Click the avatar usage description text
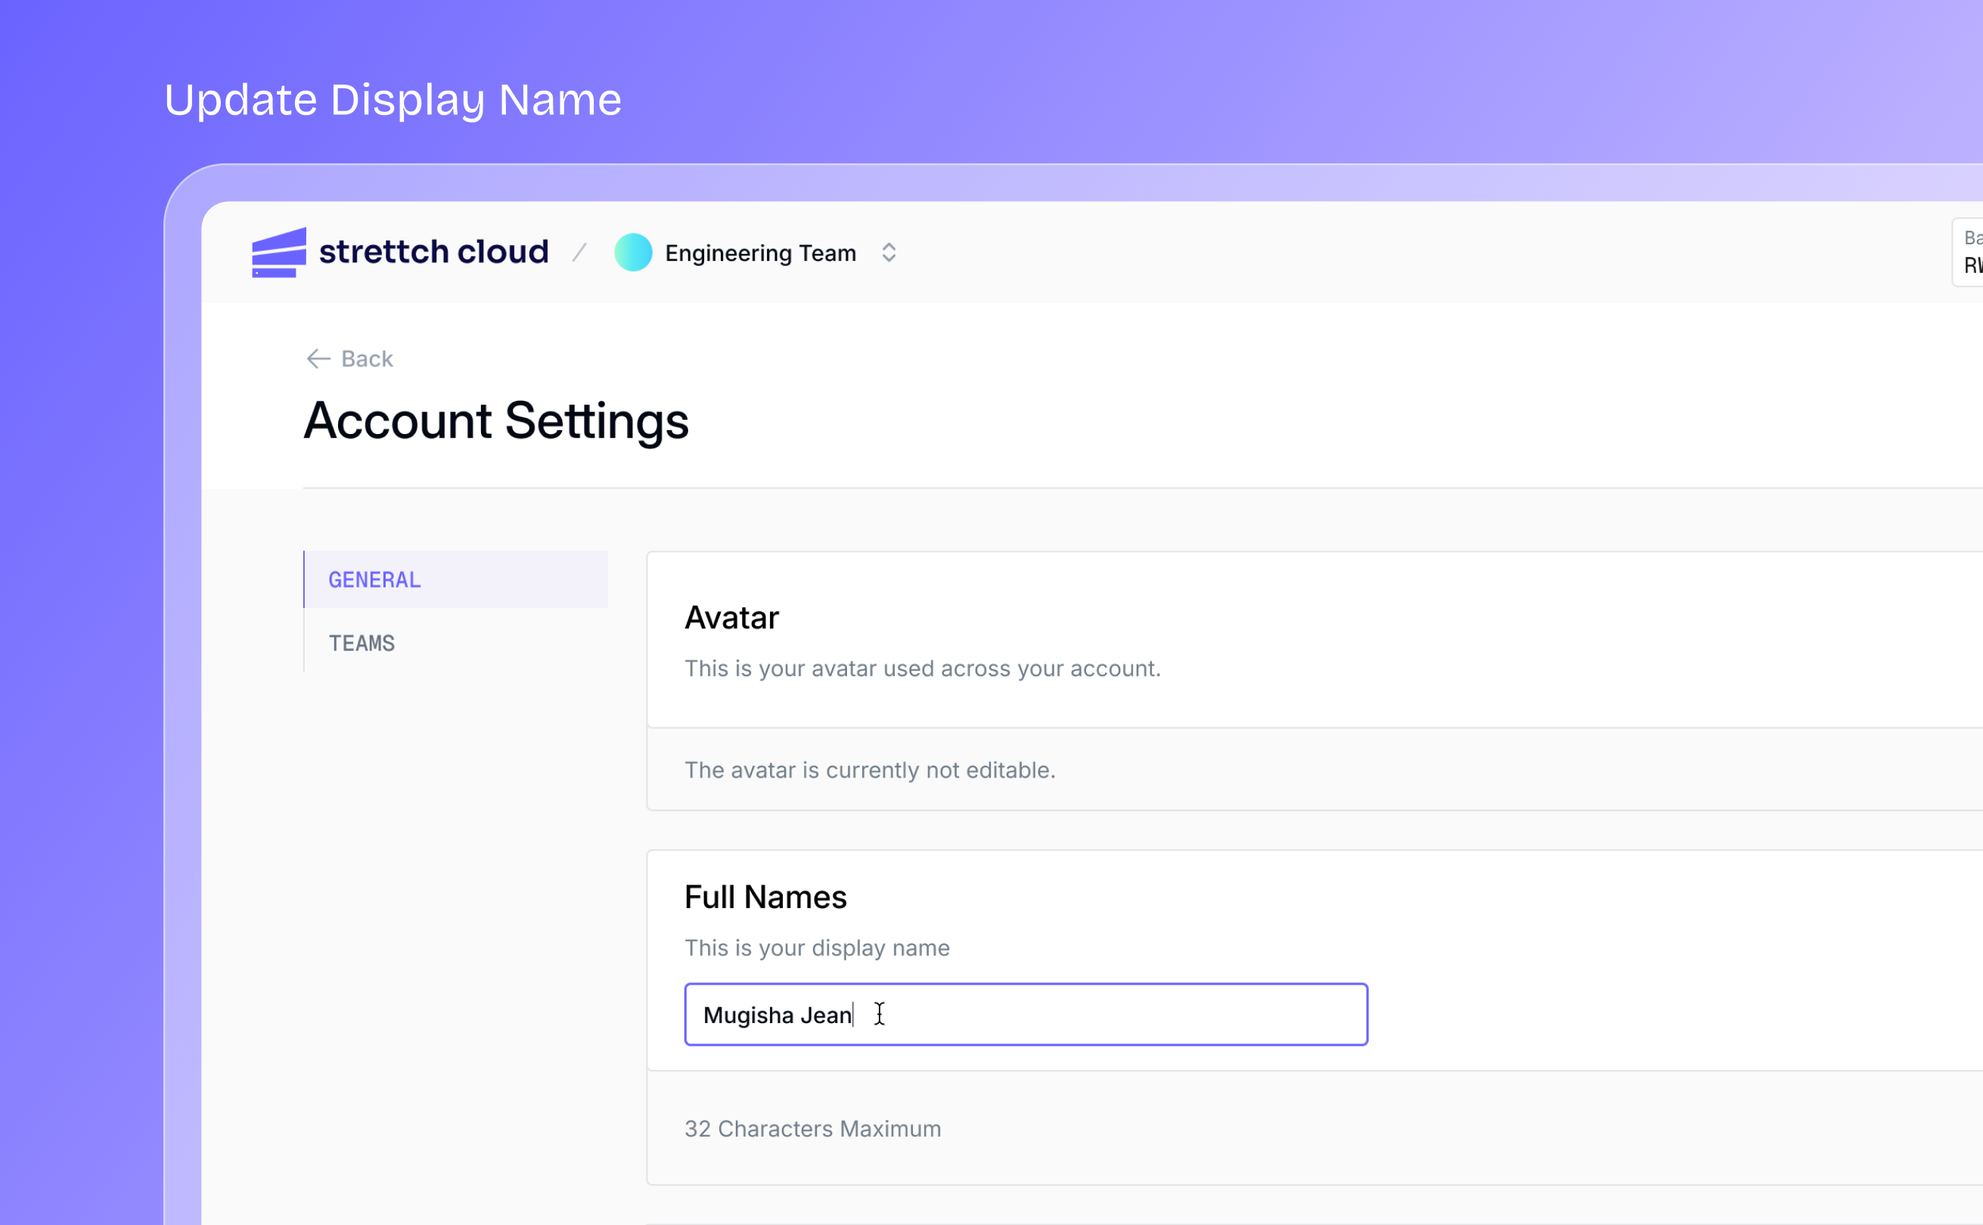Image resolution: width=1983 pixels, height=1225 pixels. coord(922,668)
